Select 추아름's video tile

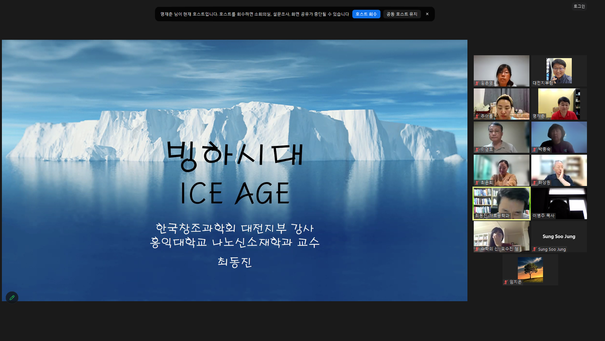(x=502, y=104)
